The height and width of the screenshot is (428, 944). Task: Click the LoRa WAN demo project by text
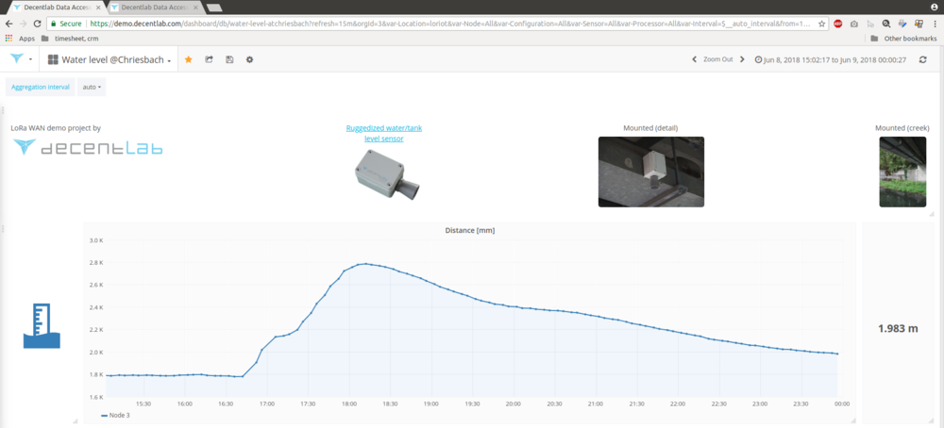click(56, 128)
